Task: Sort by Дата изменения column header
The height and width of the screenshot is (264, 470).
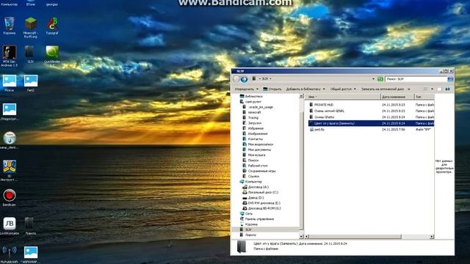Action: (397, 97)
